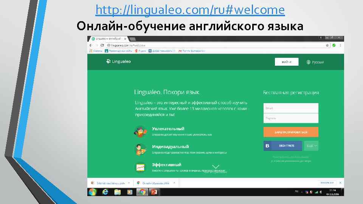This screenshot has height=204, width=363.
Task: Click the Индивидуальный feature icon
Action: (140, 149)
